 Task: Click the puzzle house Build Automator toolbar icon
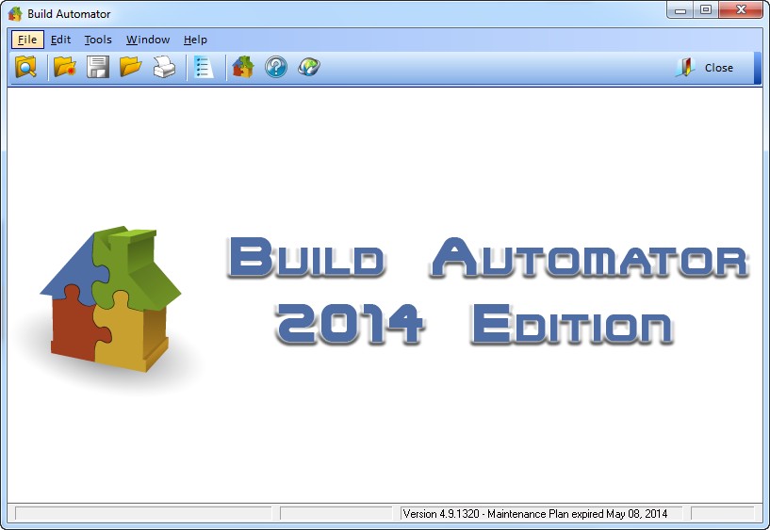pyautogui.click(x=243, y=67)
